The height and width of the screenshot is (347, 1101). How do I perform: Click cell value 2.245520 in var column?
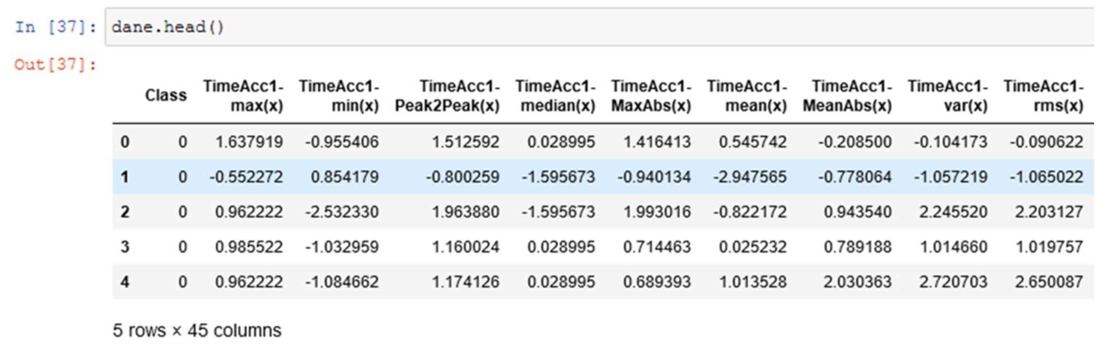[953, 212]
